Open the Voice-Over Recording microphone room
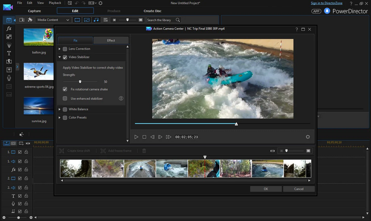 pos(9,78)
